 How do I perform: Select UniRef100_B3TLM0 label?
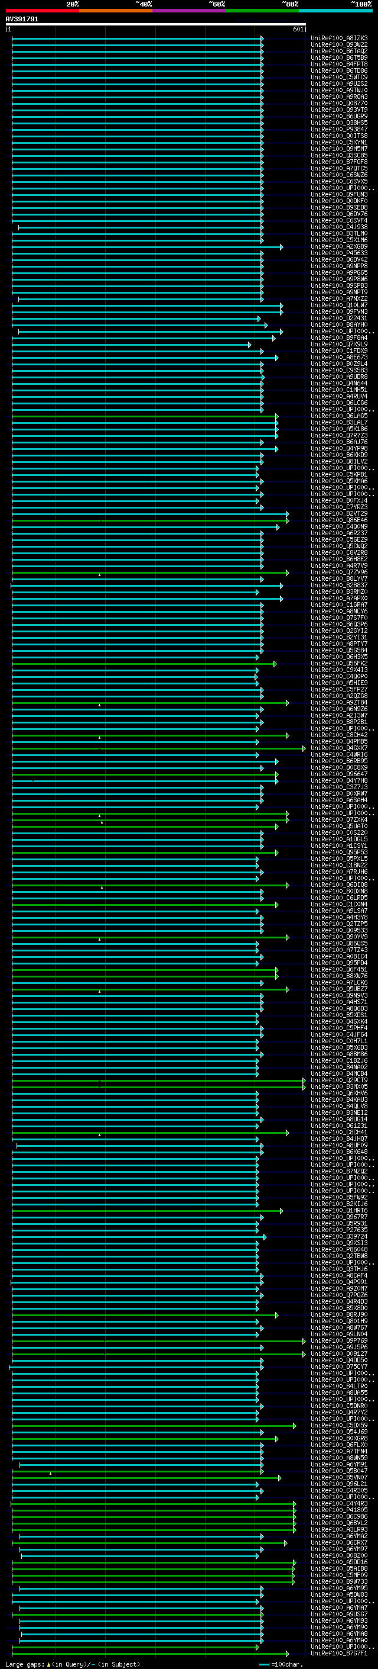338,234
